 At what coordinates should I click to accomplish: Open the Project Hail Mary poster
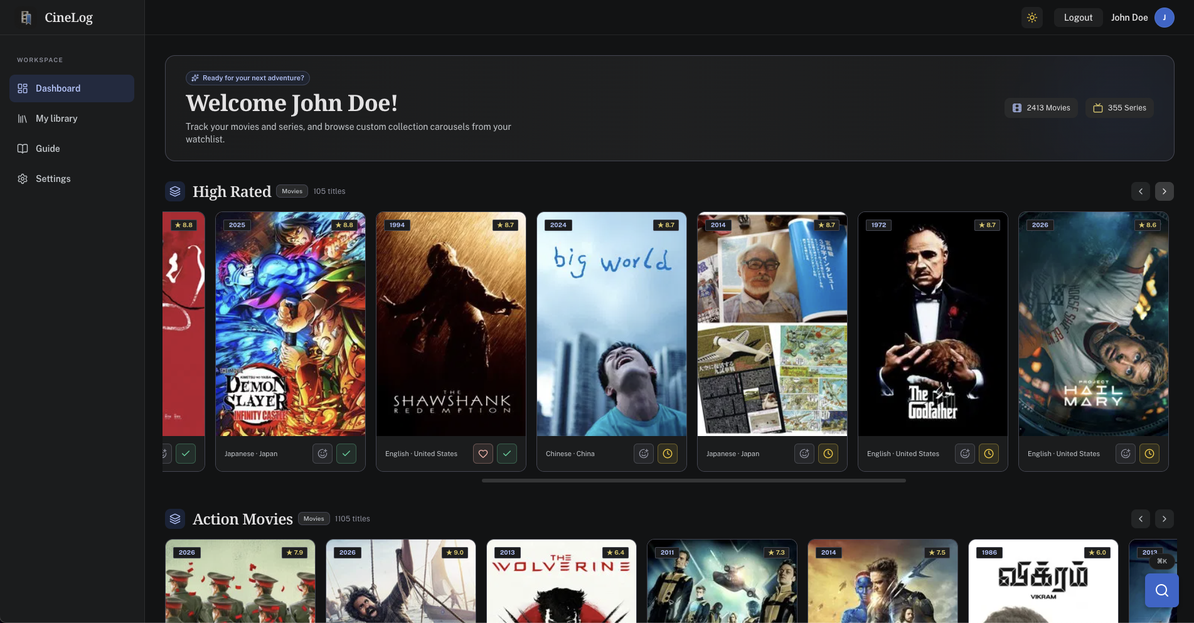point(1094,324)
